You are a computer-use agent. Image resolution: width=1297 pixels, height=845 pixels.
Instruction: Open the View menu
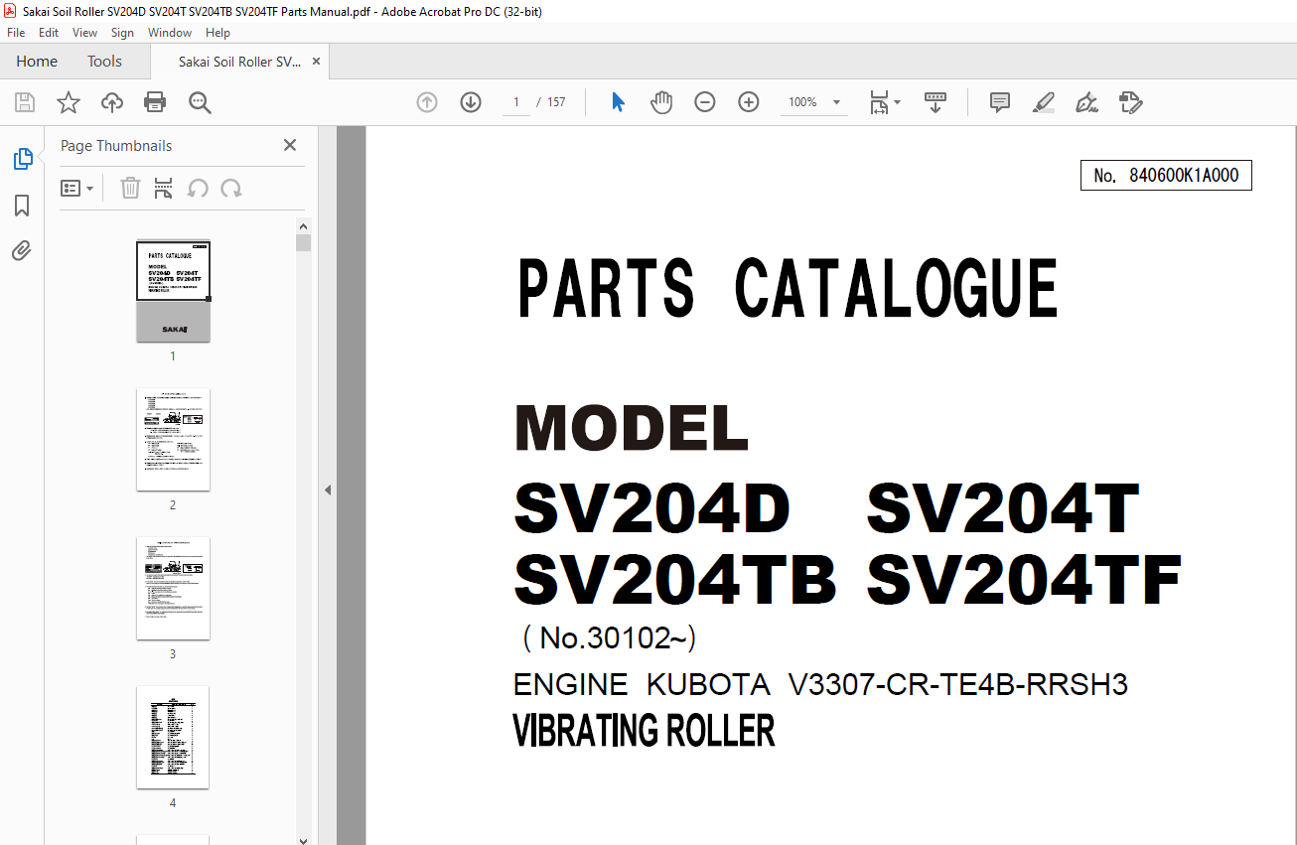click(85, 33)
